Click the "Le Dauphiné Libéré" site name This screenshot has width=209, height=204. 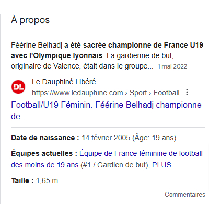(64, 82)
